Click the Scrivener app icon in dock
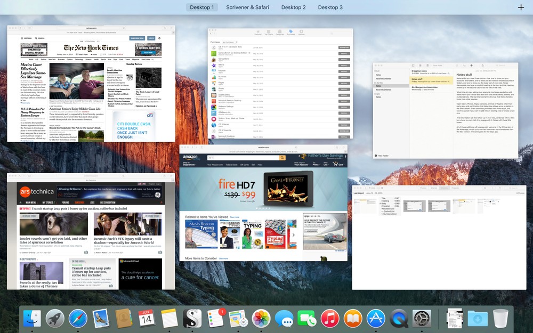This screenshot has height=333, width=533. tap(192, 319)
